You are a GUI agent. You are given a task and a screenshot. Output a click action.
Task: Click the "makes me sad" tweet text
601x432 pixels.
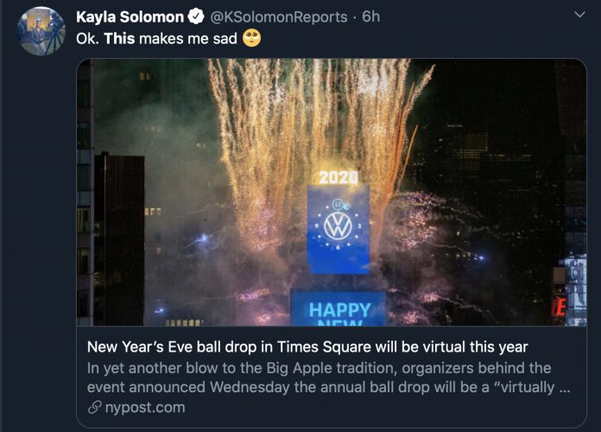tap(188, 38)
